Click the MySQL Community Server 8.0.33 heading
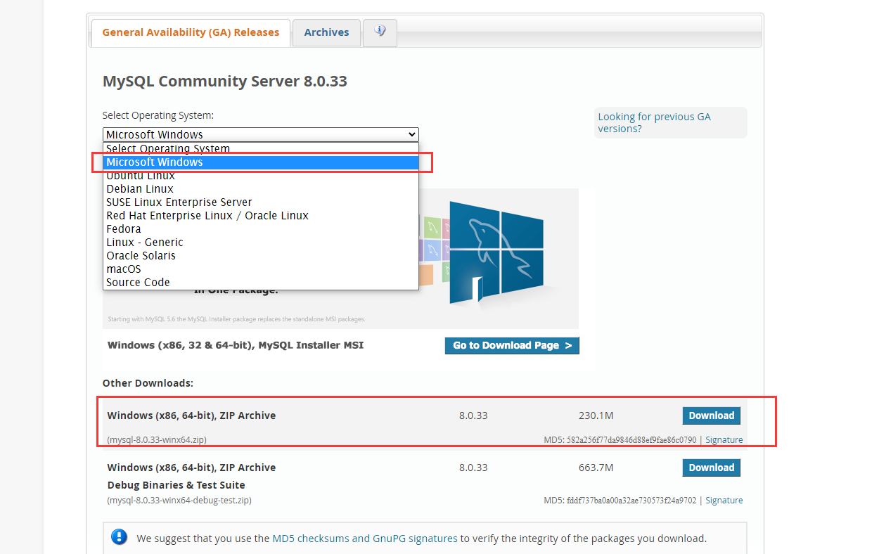The image size is (879, 554). 225,82
